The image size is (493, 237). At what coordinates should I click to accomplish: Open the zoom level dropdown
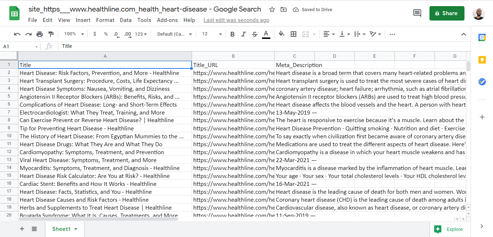click(74, 34)
